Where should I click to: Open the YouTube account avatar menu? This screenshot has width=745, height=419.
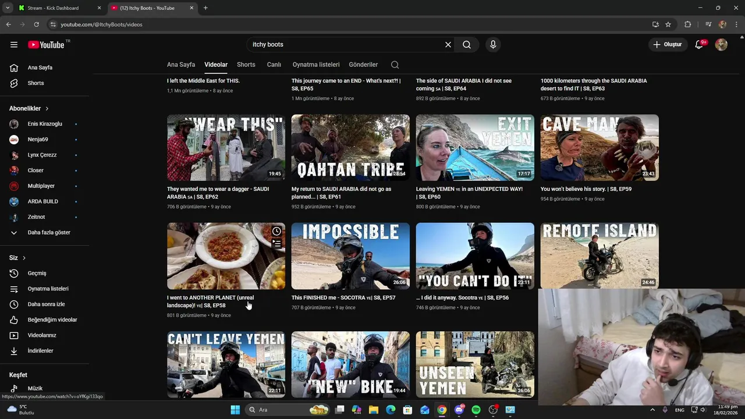(721, 44)
